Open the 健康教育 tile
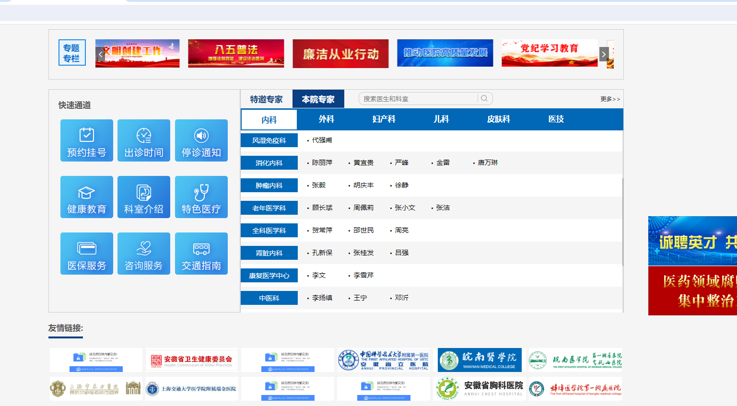 tap(87, 197)
